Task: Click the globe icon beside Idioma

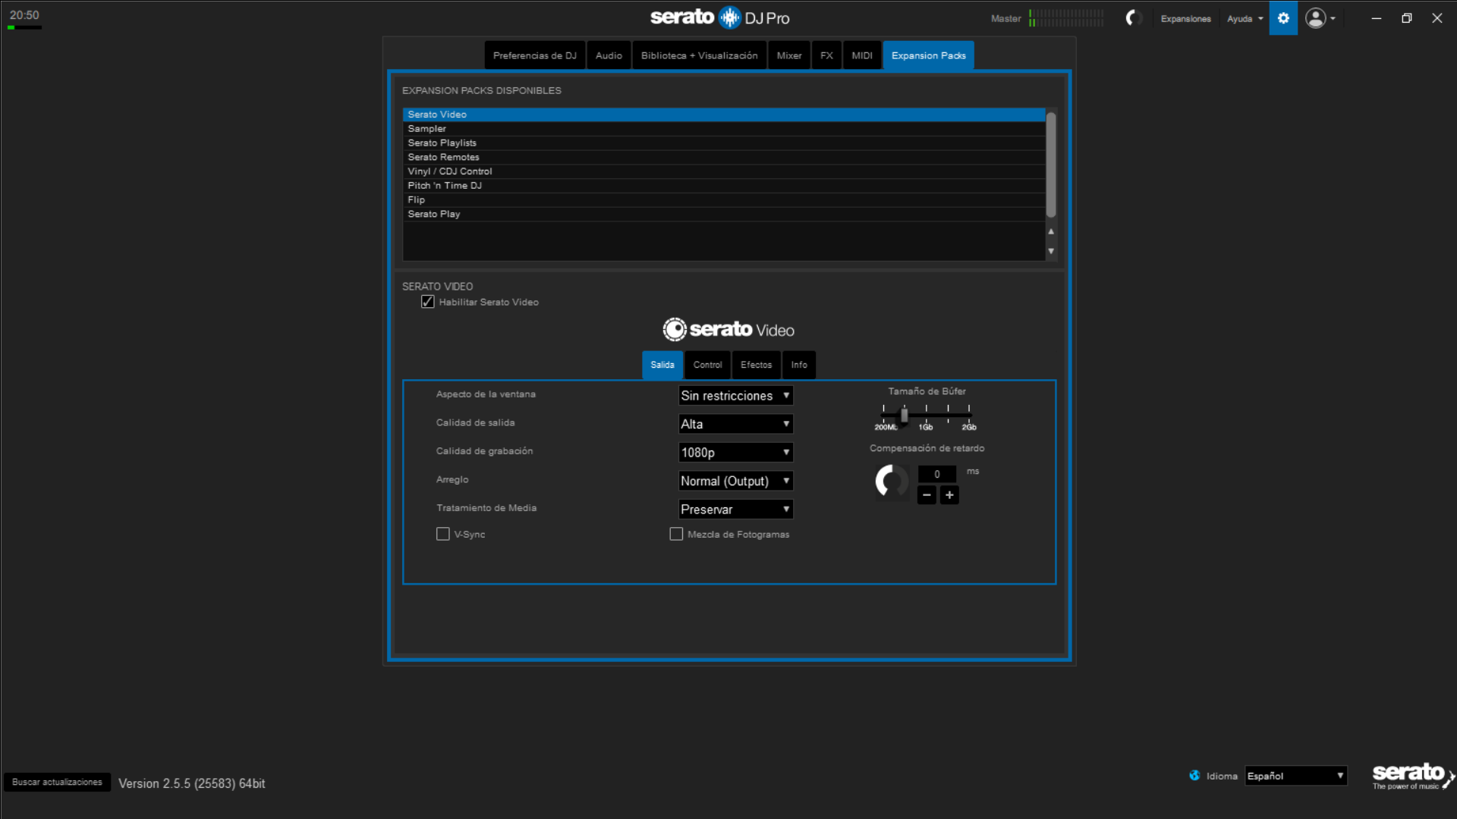Action: coord(1194,776)
